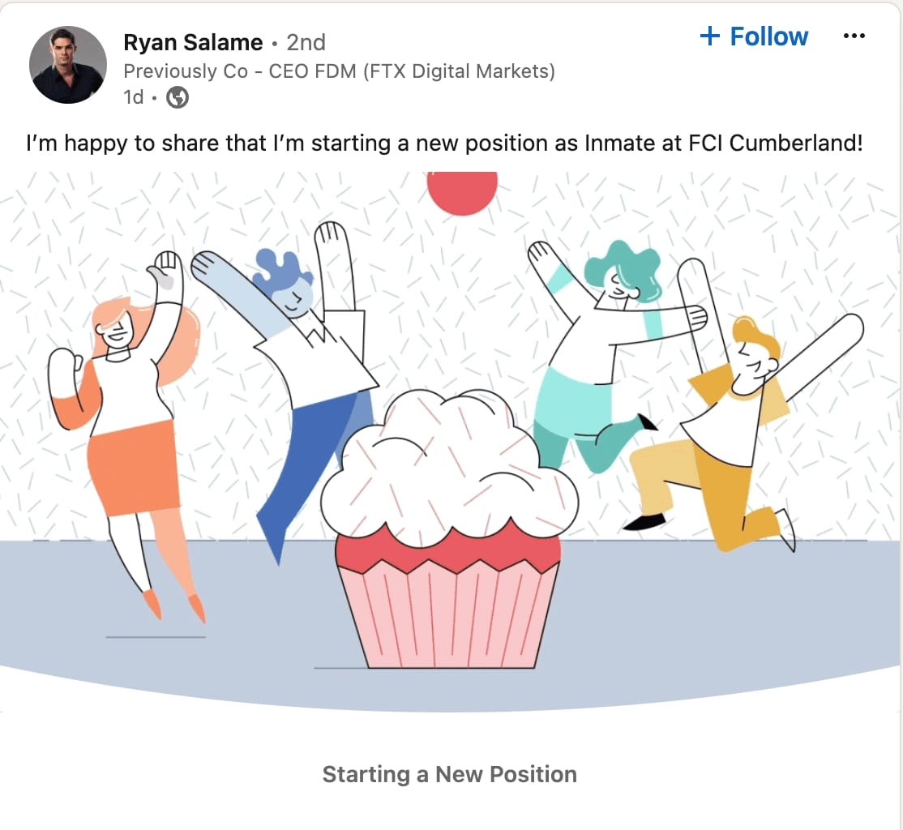Click the blue Follow button
Viewport: 903px width, 830px height.
tap(754, 36)
